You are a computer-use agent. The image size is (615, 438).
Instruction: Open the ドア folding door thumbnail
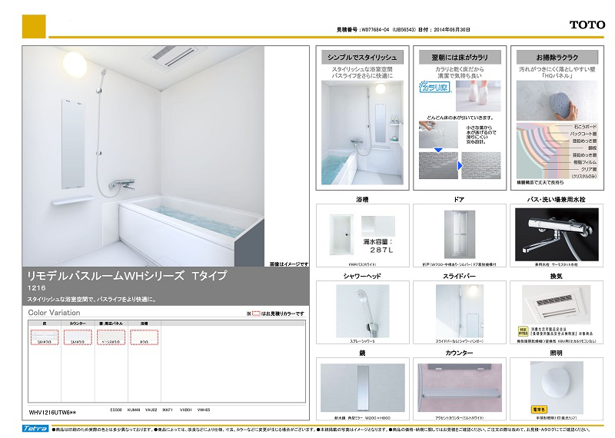[x=459, y=234]
